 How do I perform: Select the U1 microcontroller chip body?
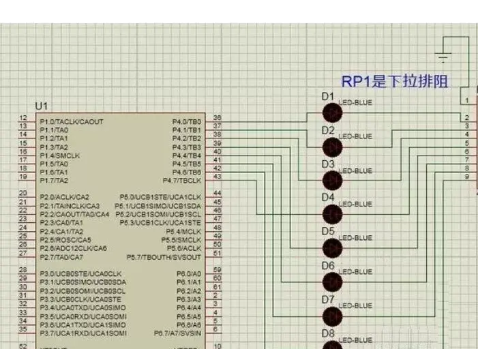click(x=121, y=231)
